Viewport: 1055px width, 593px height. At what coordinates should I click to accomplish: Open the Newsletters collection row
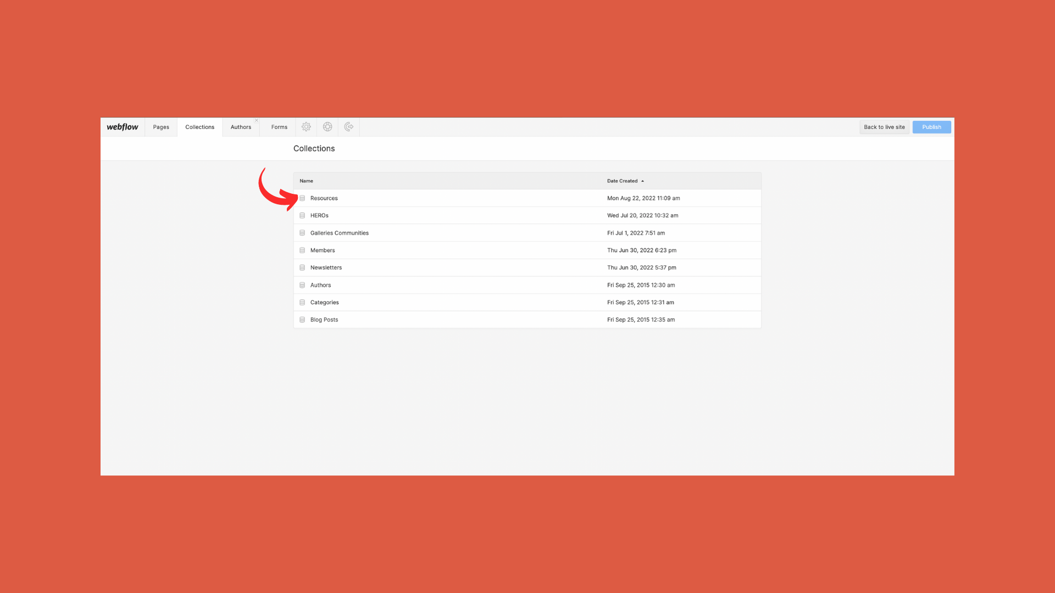pos(326,267)
